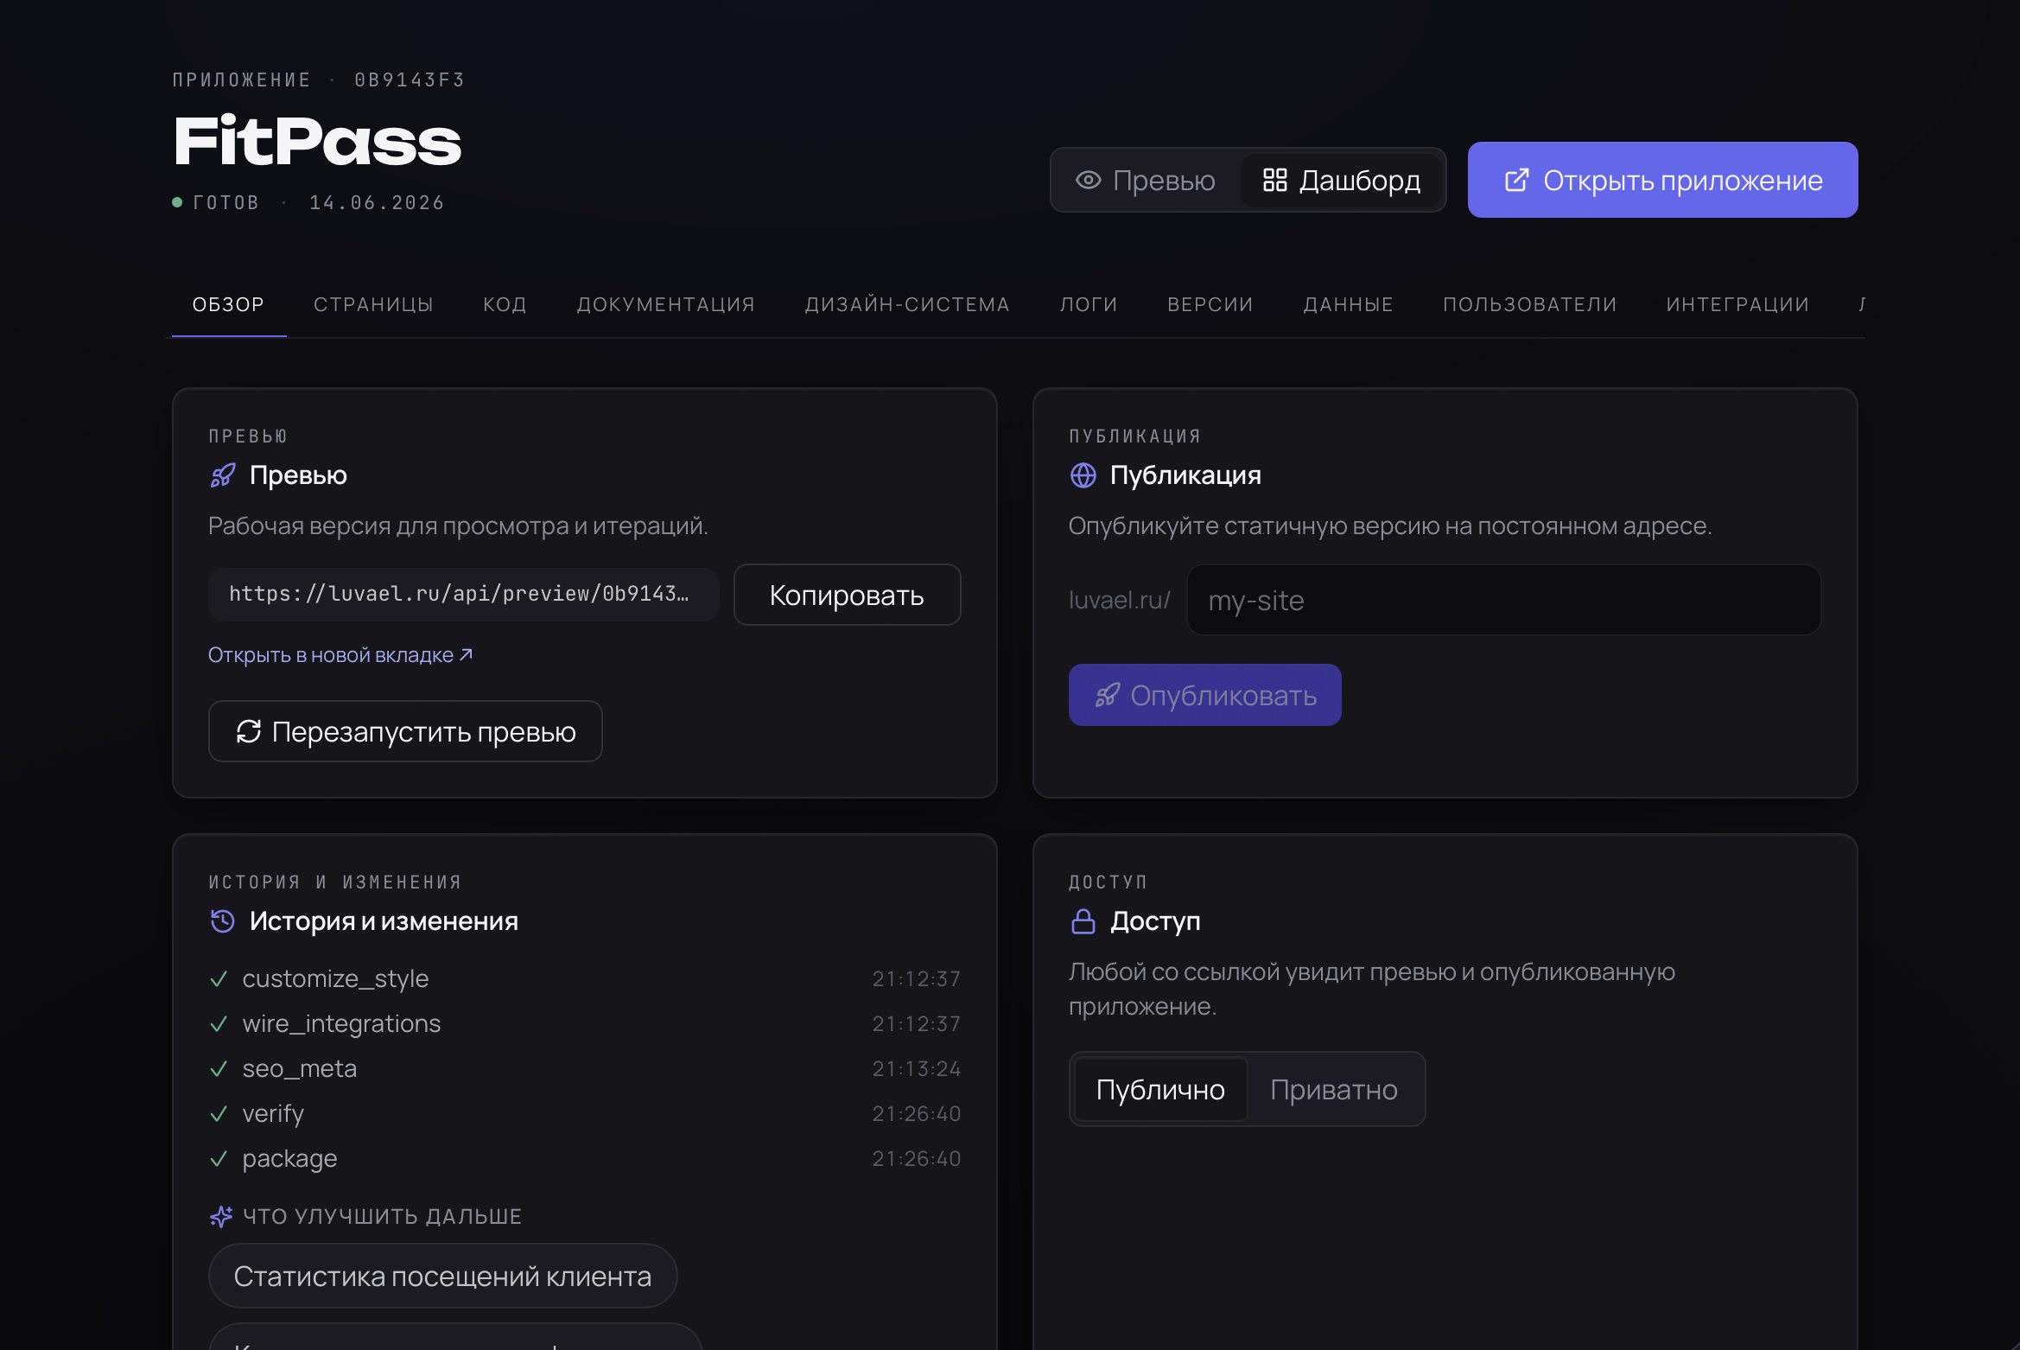Screen dimensions: 2020x1350
Task: Switch view mode to Дашборд
Action: (x=1342, y=180)
